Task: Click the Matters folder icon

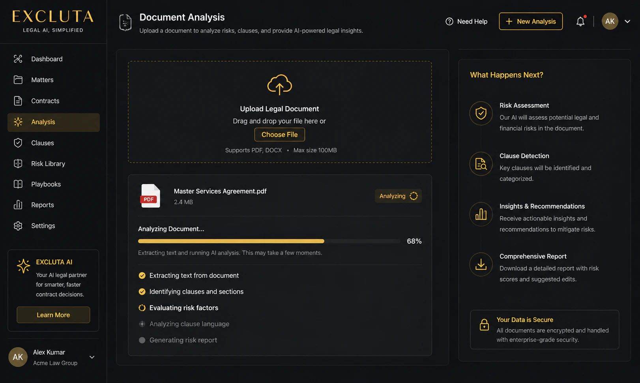Action: pos(18,80)
